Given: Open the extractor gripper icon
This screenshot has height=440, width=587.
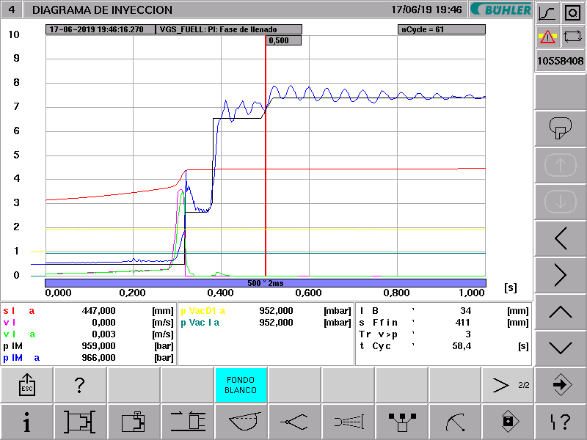Looking at the screenshot, I should 294,422.
